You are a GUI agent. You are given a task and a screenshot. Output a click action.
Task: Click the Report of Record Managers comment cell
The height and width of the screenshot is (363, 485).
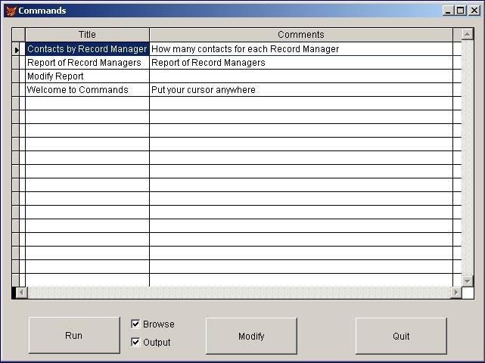pyautogui.click(x=301, y=63)
